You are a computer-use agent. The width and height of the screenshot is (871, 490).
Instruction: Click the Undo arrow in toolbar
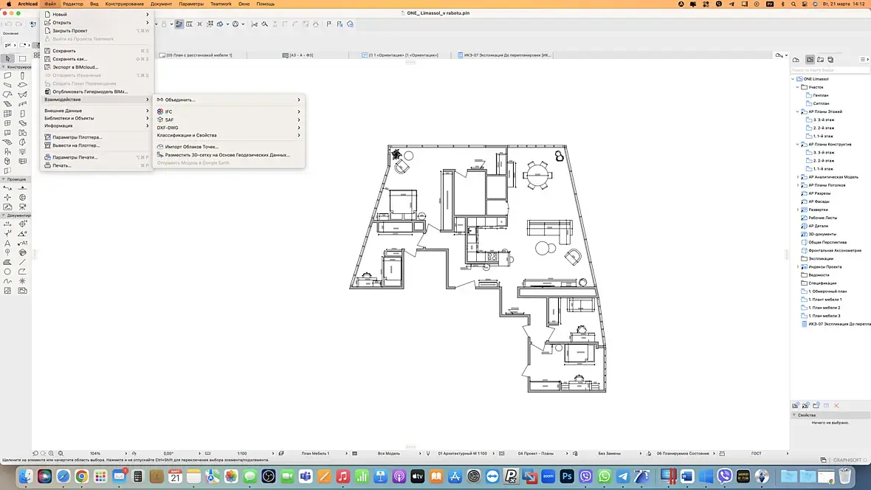point(8,24)
